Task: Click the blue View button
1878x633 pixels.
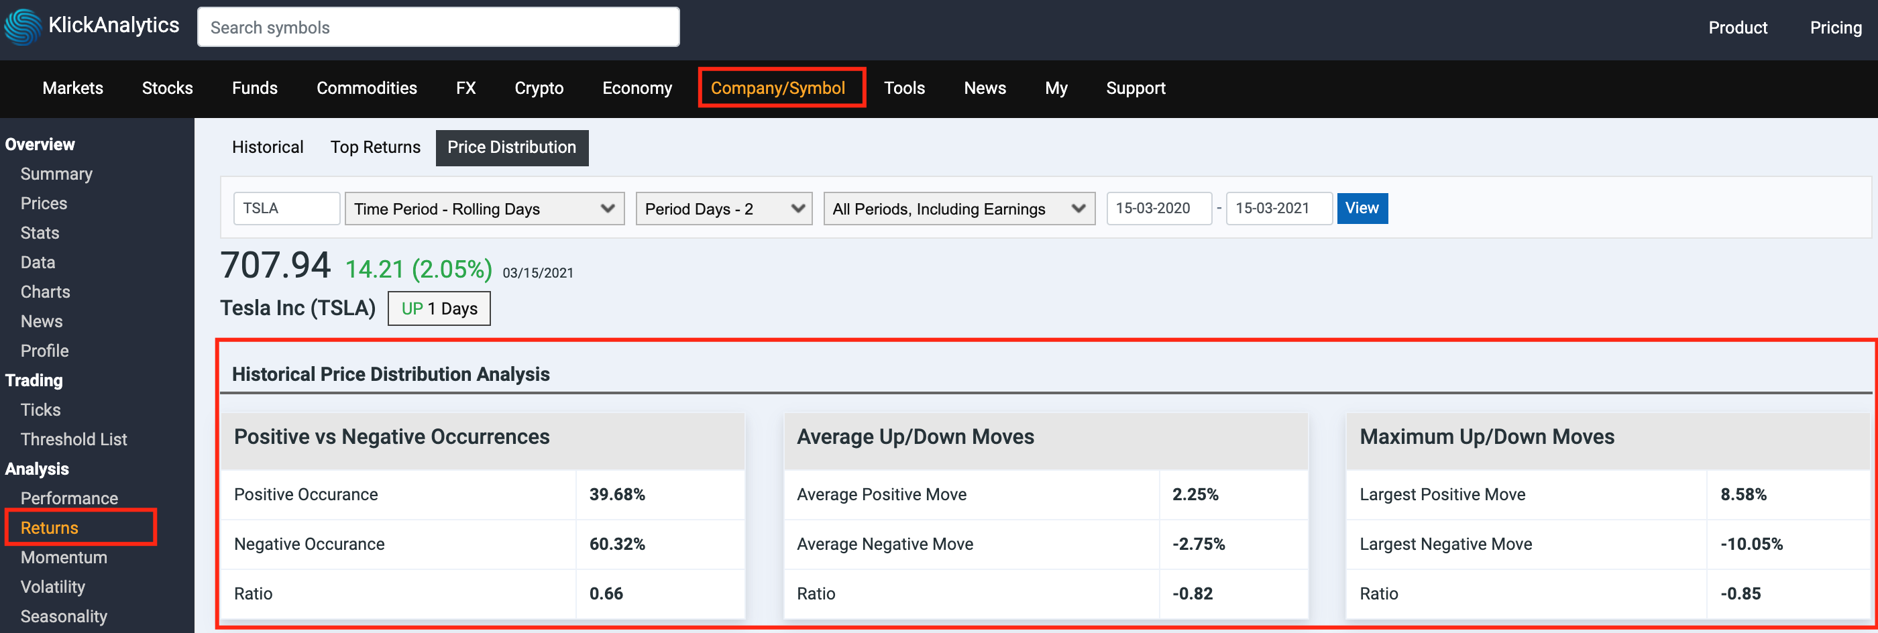Action: click(1362, 209)
